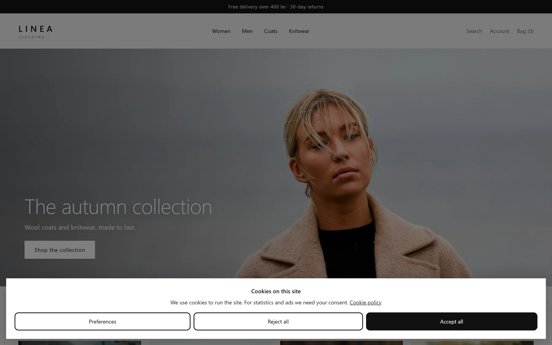Click 'The autumn collection' heading
The image size is (552, 345).
[118, 207]
